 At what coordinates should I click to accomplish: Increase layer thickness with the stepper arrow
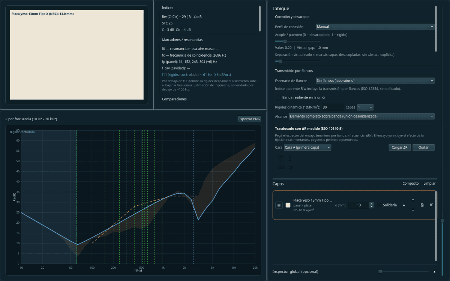(x=372, y=203)
